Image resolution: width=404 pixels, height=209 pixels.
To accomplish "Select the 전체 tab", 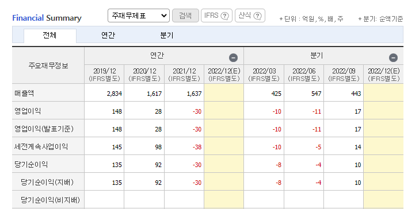I will click(49, 36).
